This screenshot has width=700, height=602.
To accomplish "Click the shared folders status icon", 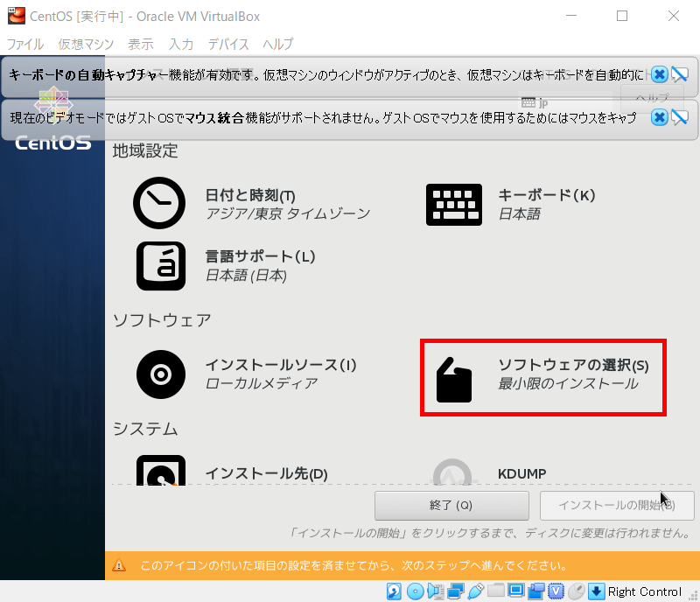I will coord(495,591).
